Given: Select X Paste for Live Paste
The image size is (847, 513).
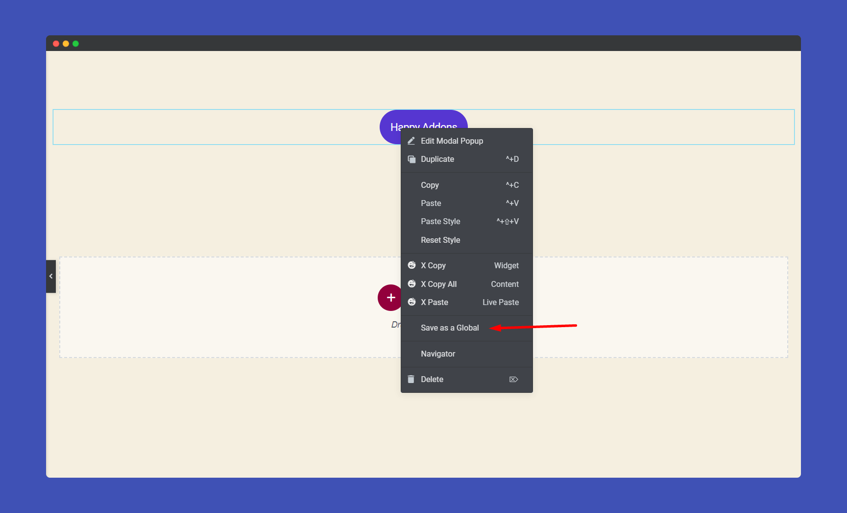Looking at the screenshot, I should 435,302.
